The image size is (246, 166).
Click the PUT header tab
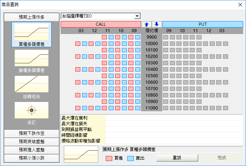point(203,24)
